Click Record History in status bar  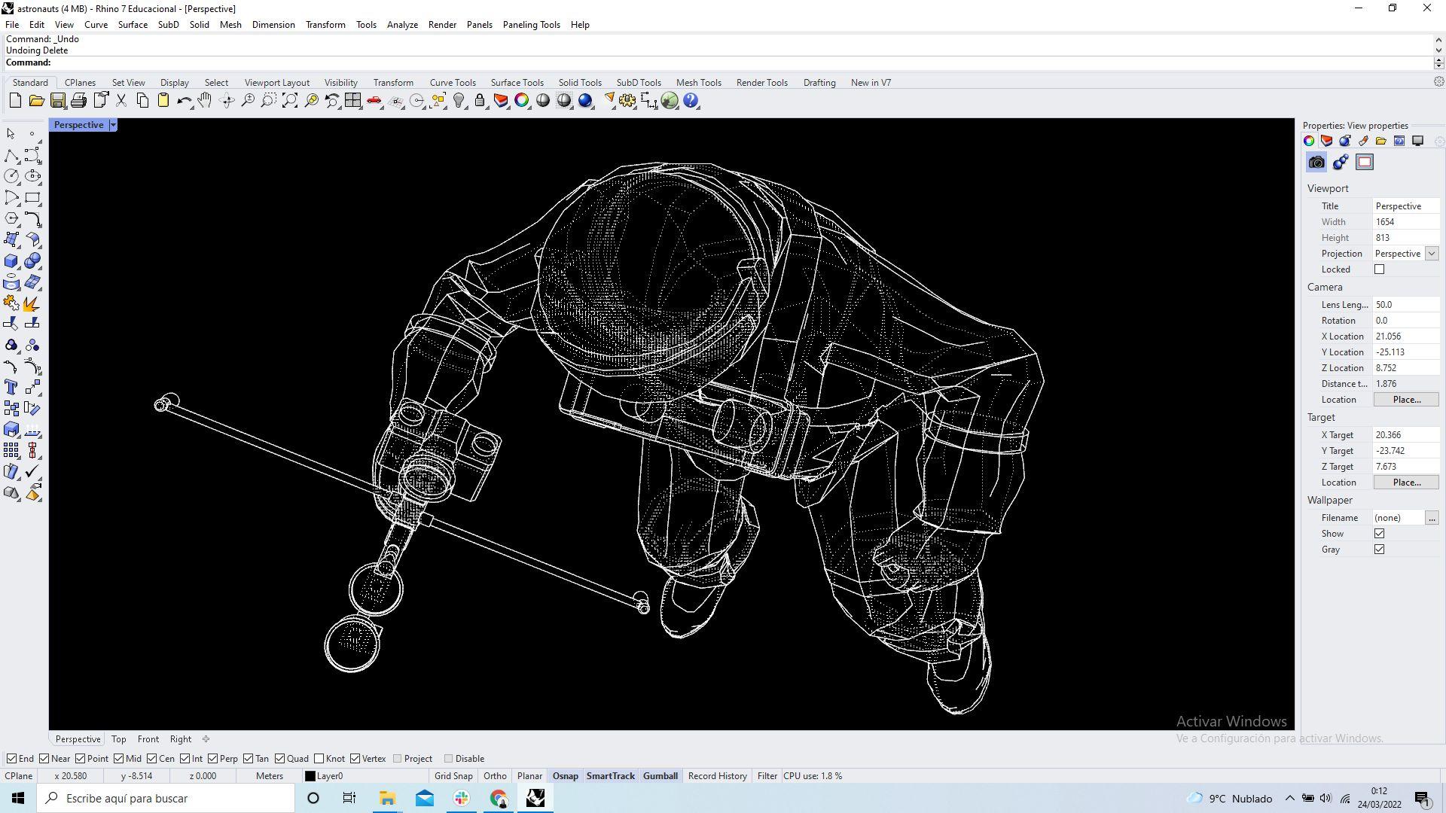[717, 776]
